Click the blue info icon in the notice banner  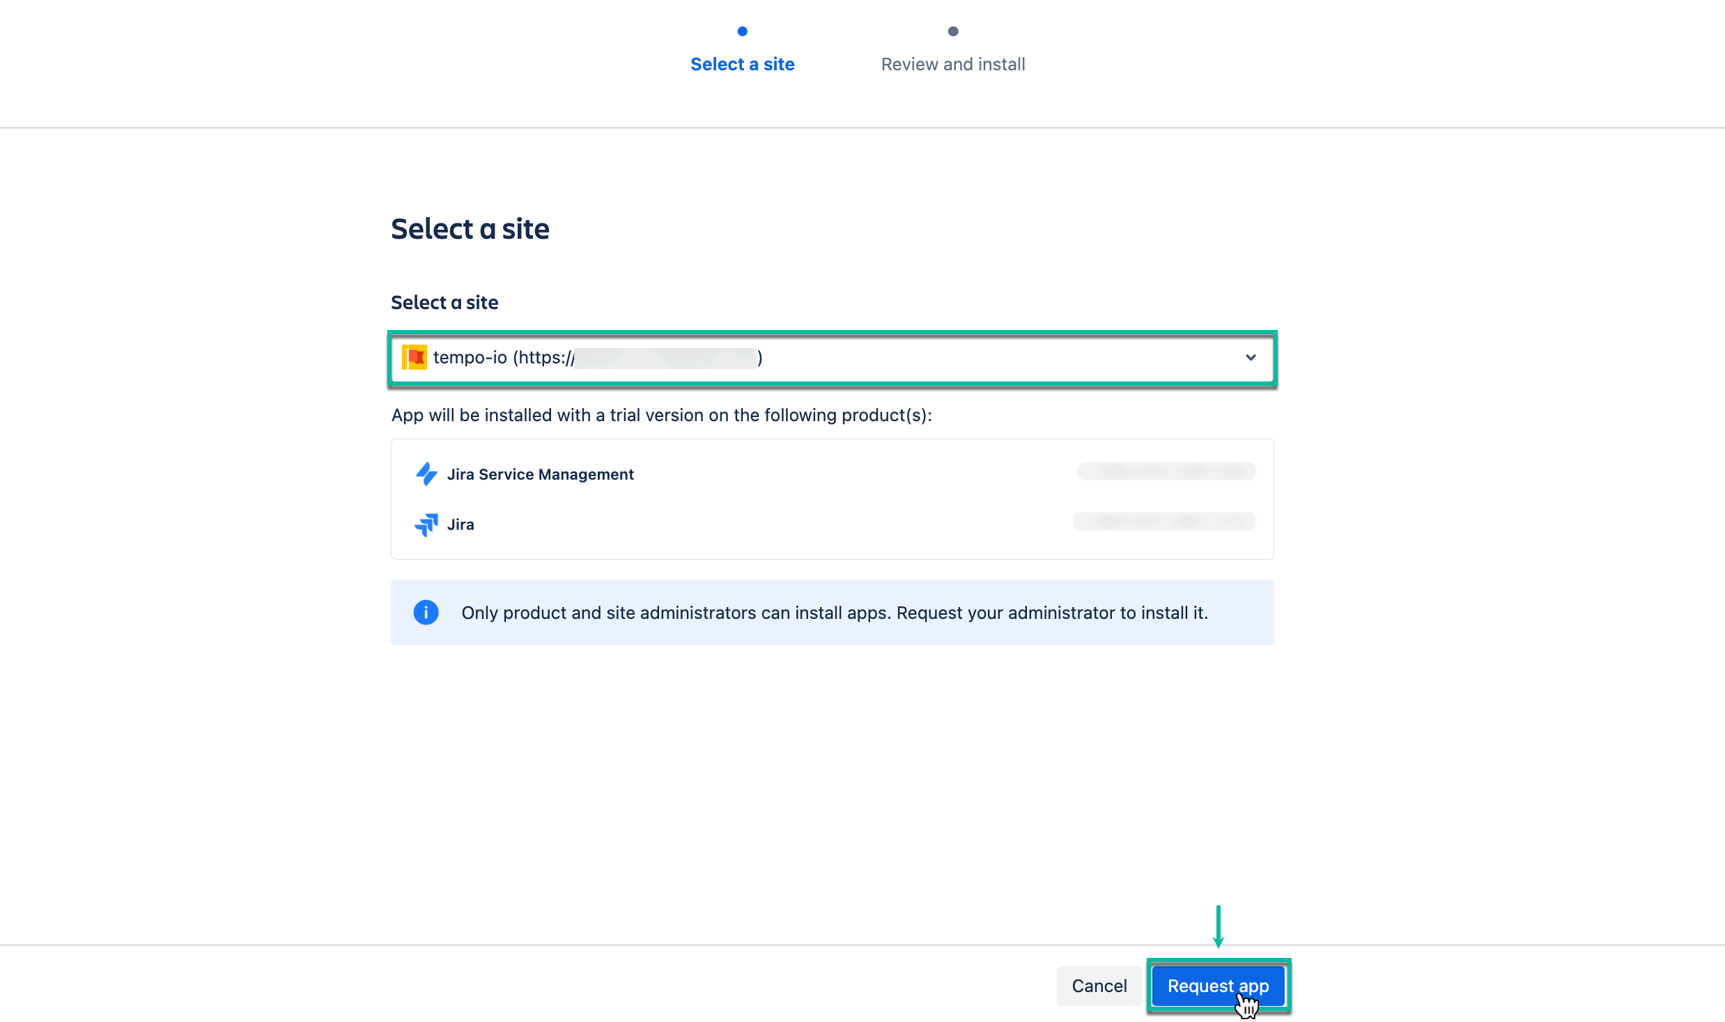426,613
